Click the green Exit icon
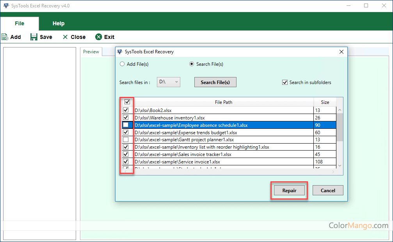Image resolution: width=393 pixels, height=242 pixels. [x=99, y=37]
